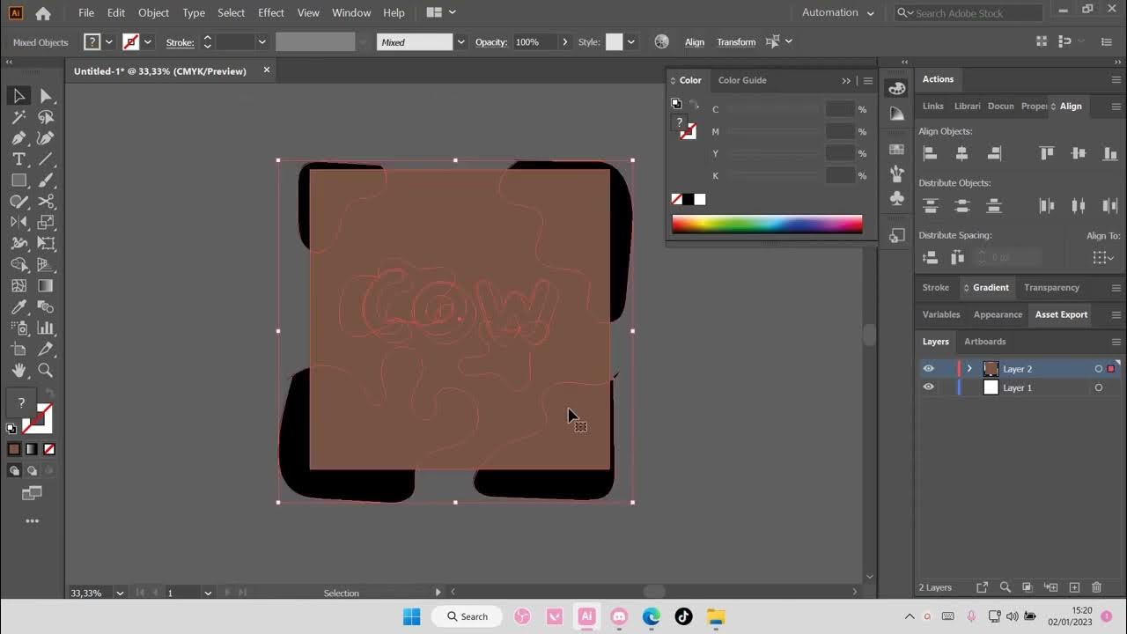The width and height of the screenshot is (1127, 634).
Task: Create new layer plus icon
Action: 1074,587
